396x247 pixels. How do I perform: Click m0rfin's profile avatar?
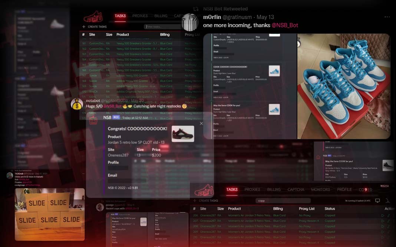click(x=191, y=22)
